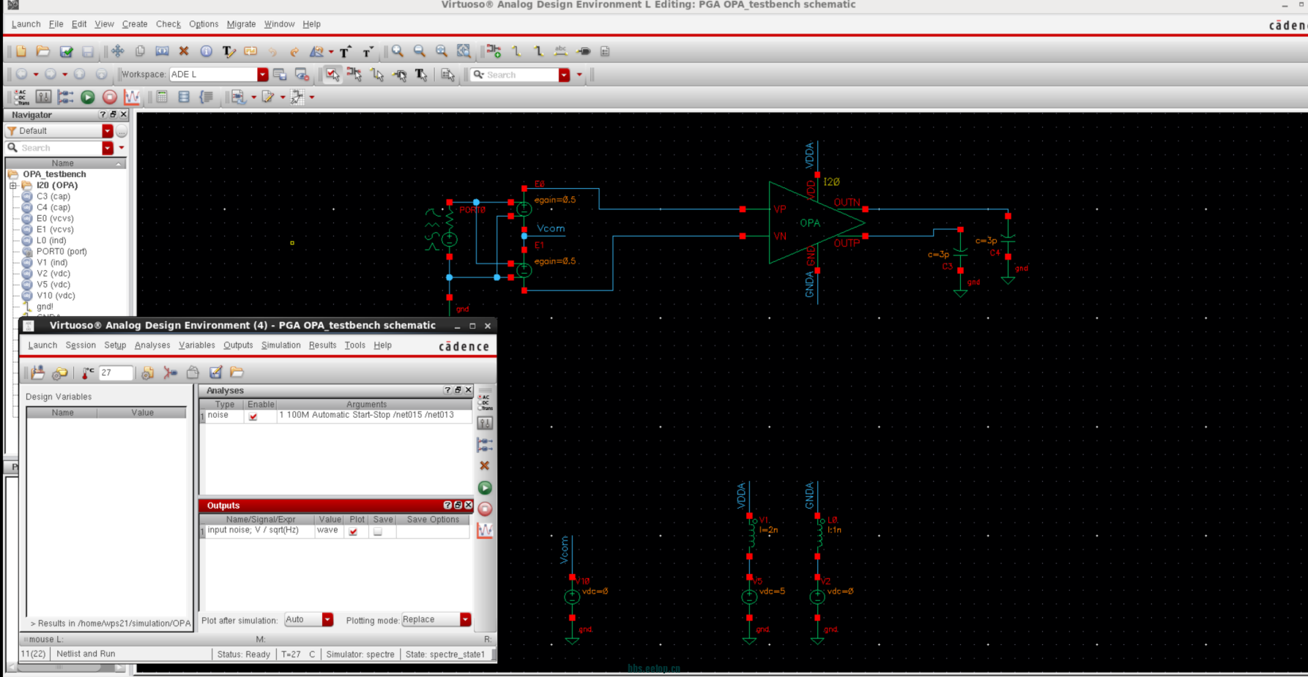Click the New file icon in main toolbar

pos(21,51)
